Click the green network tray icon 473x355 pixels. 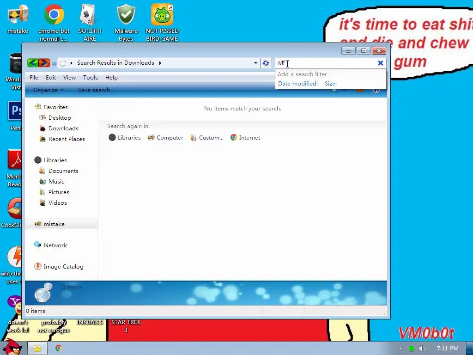coord(412,349)
